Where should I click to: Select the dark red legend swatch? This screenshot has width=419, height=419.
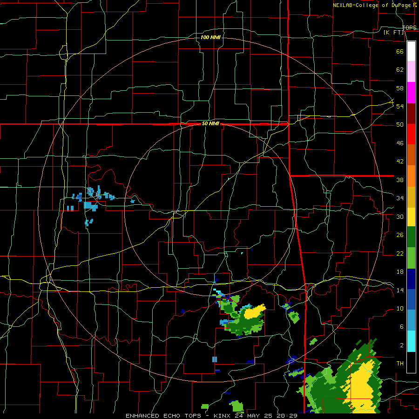pyautogui.click(x=411, y=114)
